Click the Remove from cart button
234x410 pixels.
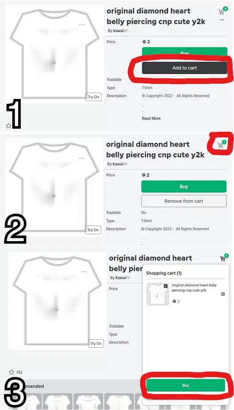[x=184, y=201]
